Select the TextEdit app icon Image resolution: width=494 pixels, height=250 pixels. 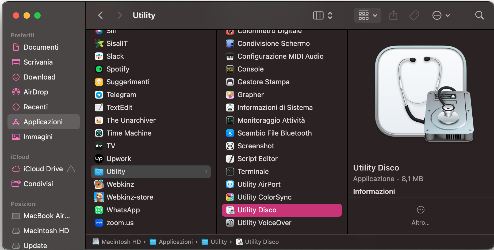click(x=99, y=108)
